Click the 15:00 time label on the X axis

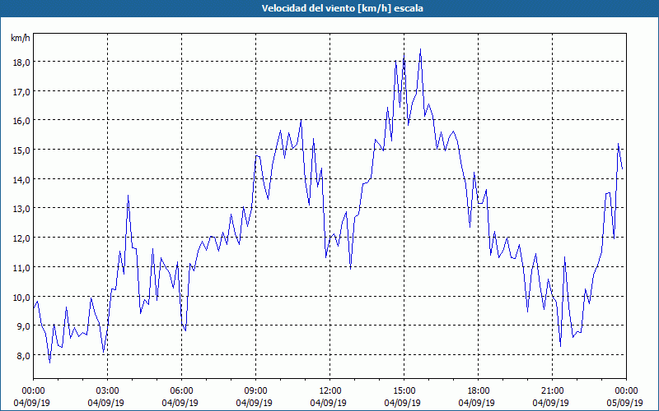coord(404,391)
